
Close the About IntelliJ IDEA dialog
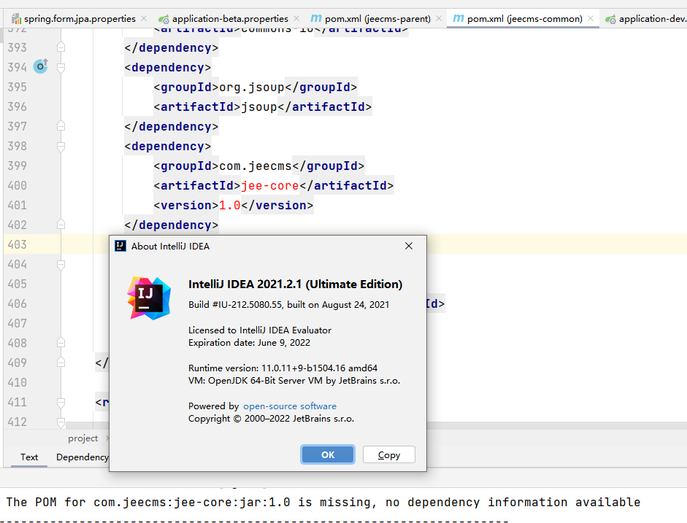click(x=409, y=246)
